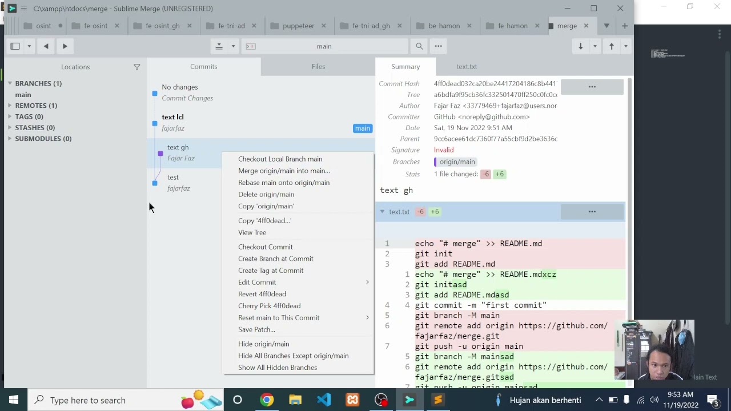The height and width of the screenshot is (411, 731).
Task: Switch to the osint repository tab
Action: tap(43, 26)
